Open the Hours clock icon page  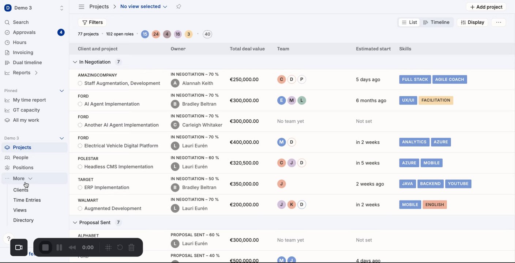[x=7, y=42]
